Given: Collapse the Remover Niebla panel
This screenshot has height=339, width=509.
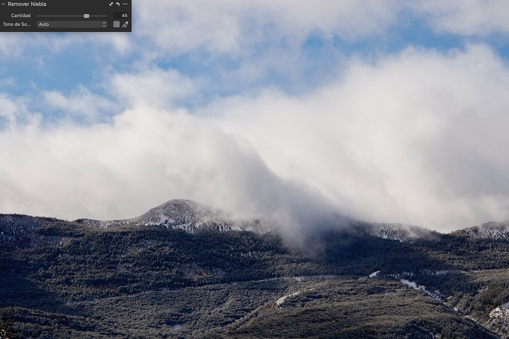Looking at the screenshot, I should (4, 4).
